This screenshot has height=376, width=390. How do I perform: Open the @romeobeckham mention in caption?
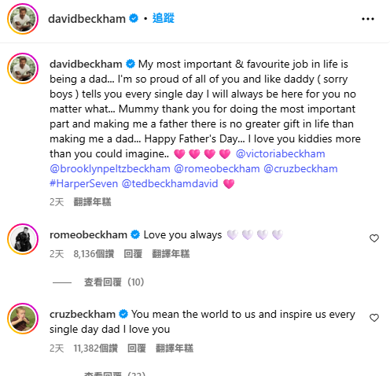coord(217,168)
